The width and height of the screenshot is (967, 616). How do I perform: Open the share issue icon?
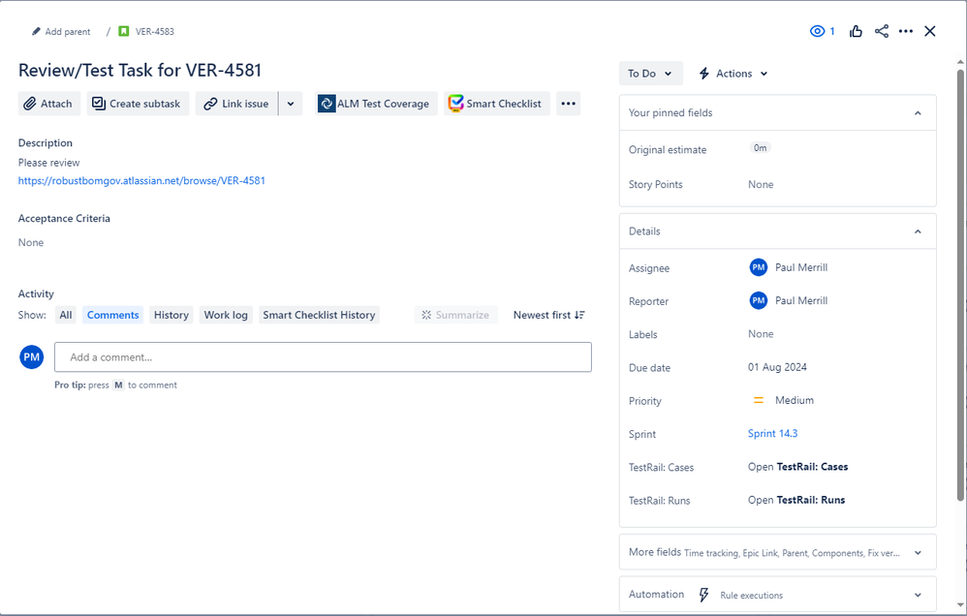click(x=882, y=31)
